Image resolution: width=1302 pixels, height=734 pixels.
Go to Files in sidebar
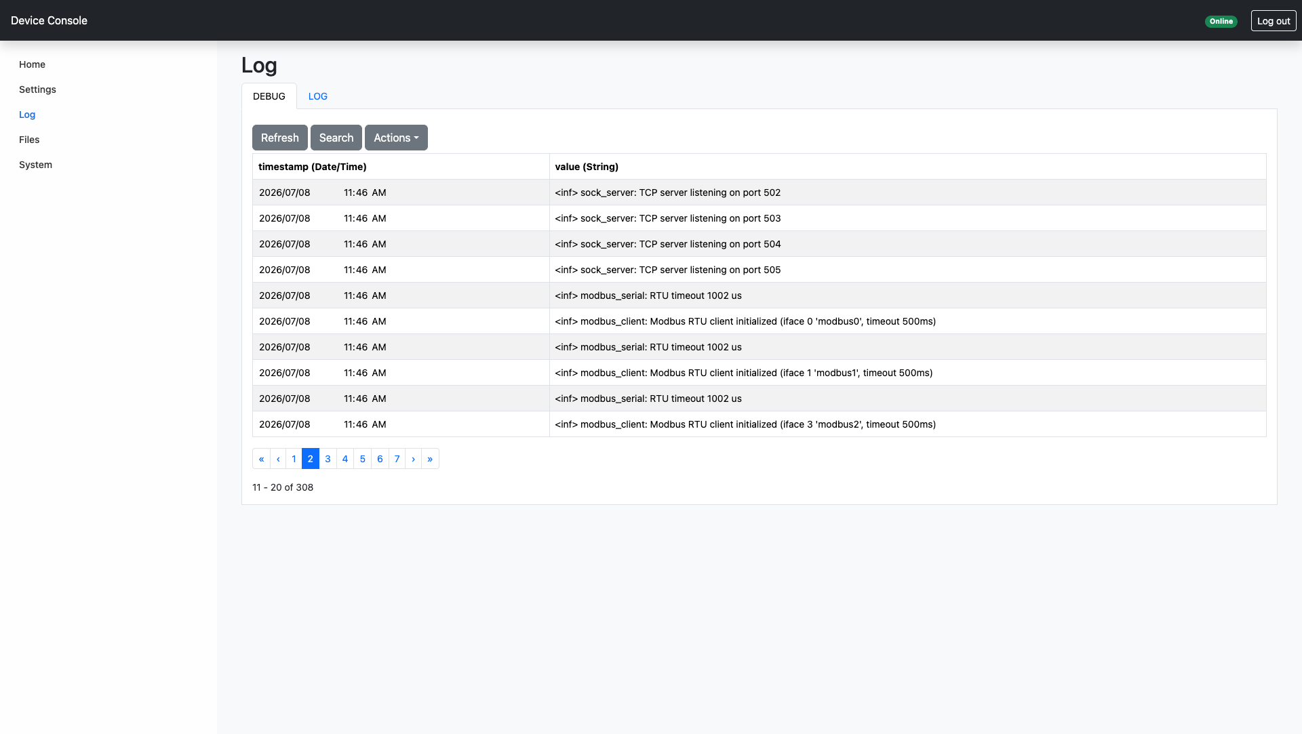[x=29, y=140]
